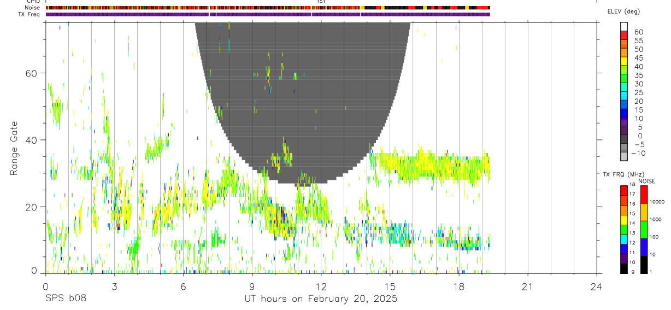The height and width of the screenshot is (310, 671).
Task: Click the hour 21 tick label on time axis
Action: coord(527,286)
